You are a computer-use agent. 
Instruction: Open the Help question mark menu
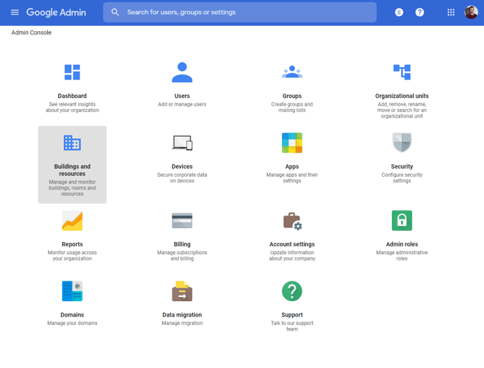(x=420, y=12)
